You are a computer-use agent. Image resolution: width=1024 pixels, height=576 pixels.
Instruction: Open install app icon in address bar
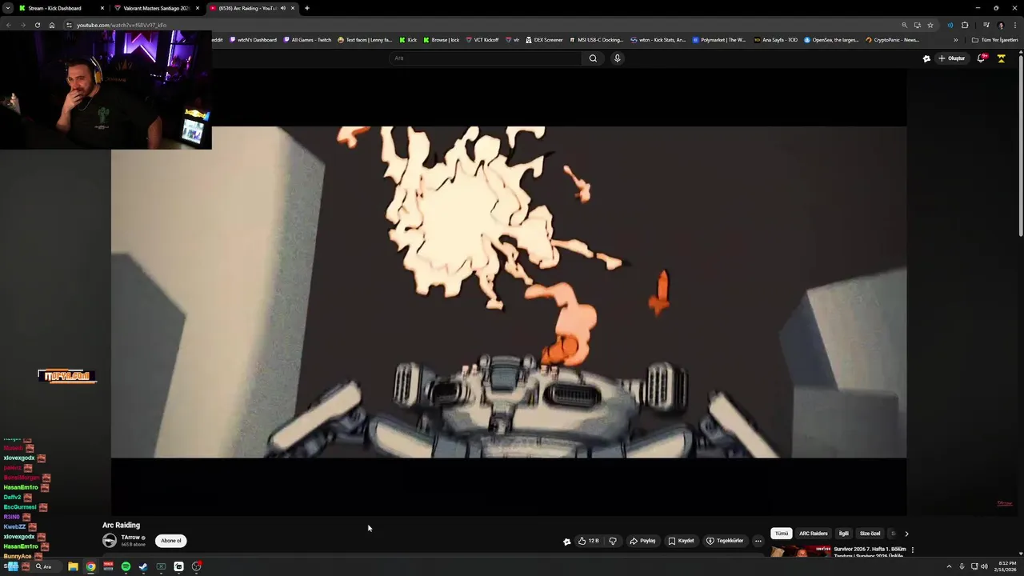tap(918, 25)
